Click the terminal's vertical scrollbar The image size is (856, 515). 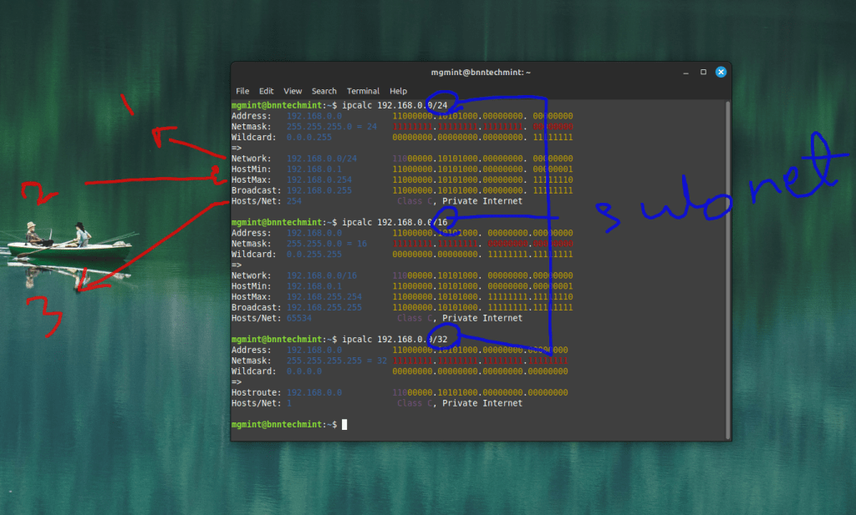[x=727, y=267]
